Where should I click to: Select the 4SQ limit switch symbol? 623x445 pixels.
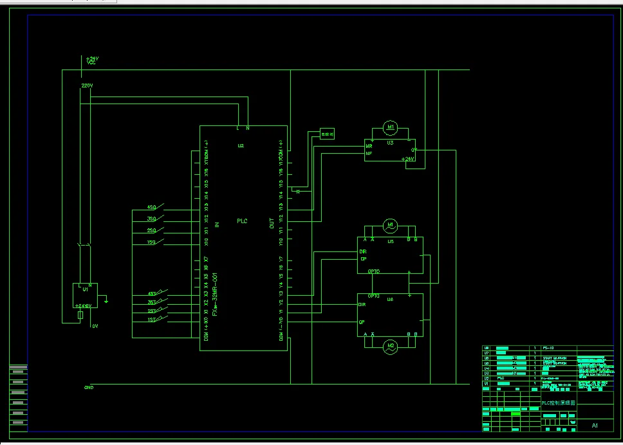pos(155,207)
